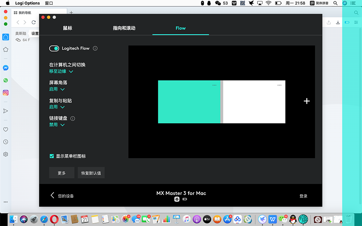The image size is (362, 226).
Task: Open Opera from the dock
Action: coord(54,219)
